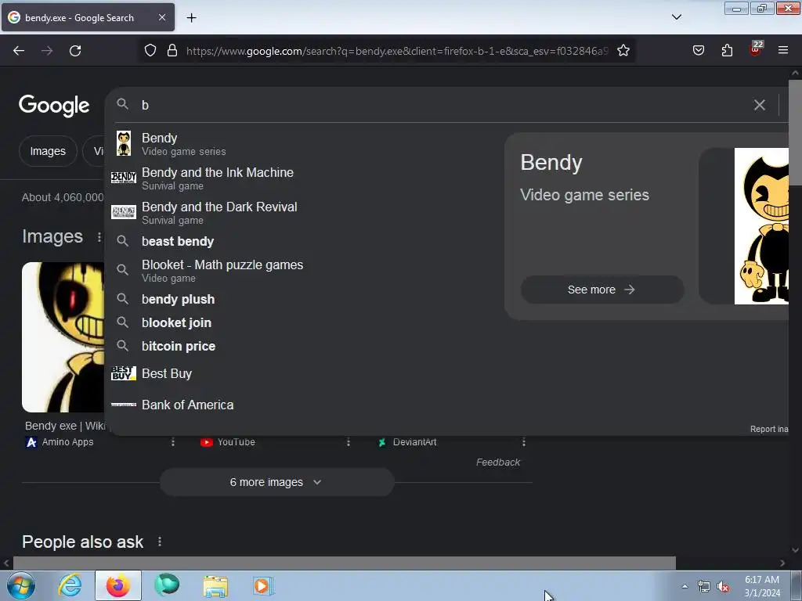
Task: Open the Pocket save icon
Action: coord(698,51)
